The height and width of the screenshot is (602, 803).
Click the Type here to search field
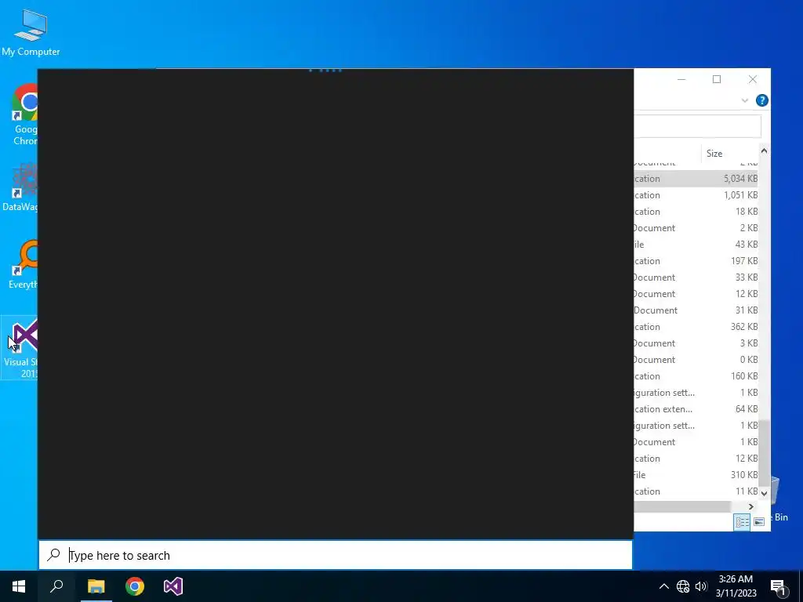(336, 555)
